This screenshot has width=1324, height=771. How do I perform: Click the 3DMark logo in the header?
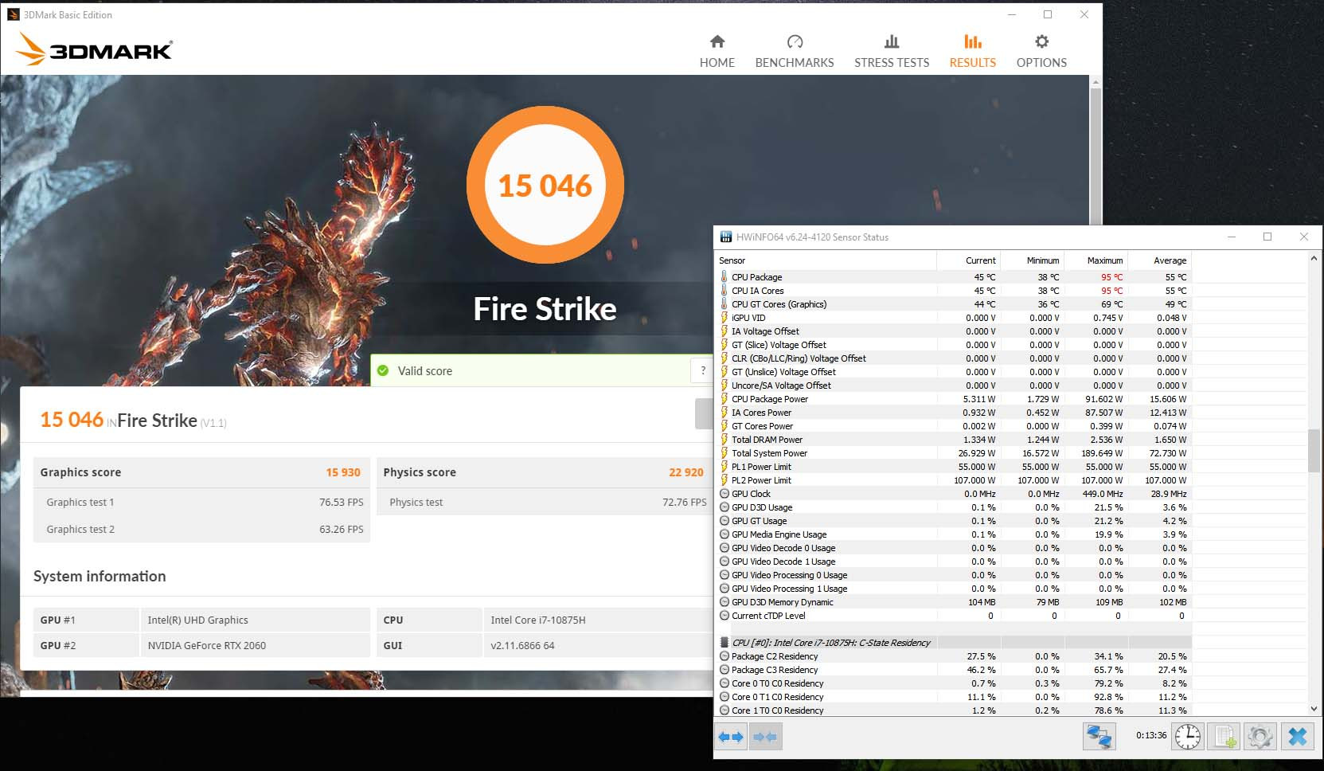coord(94,49)
